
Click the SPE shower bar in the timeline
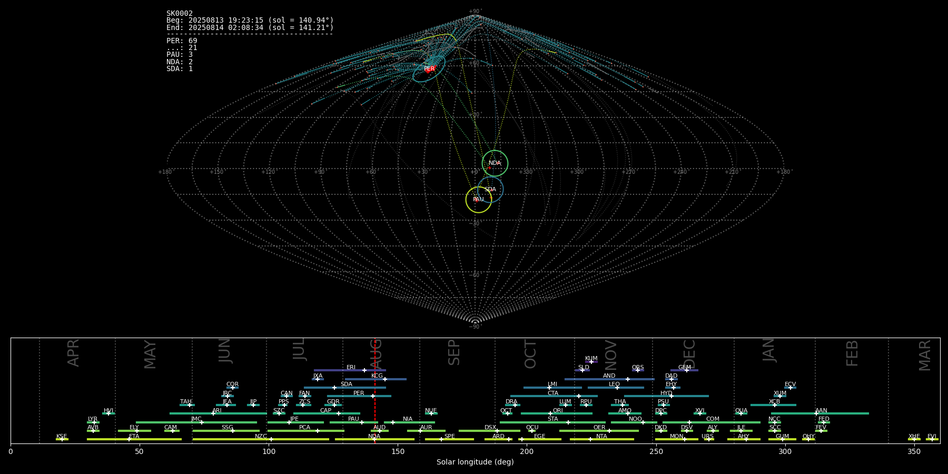(449, 439)
